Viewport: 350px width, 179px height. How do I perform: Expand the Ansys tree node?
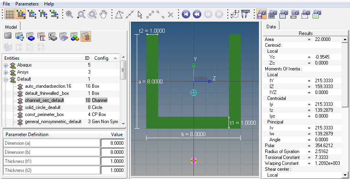(x=6, y=72)
